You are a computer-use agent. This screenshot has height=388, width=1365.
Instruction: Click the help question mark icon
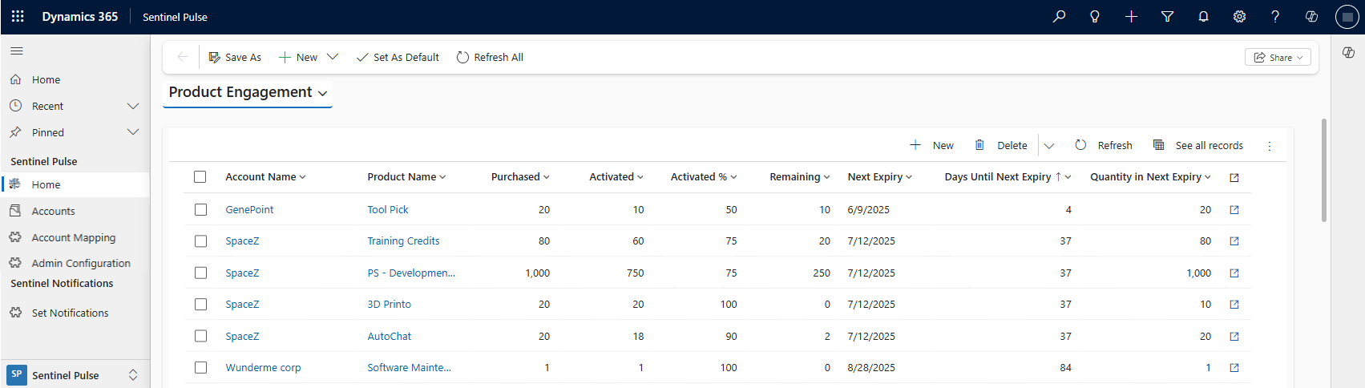pos(1275,17)
